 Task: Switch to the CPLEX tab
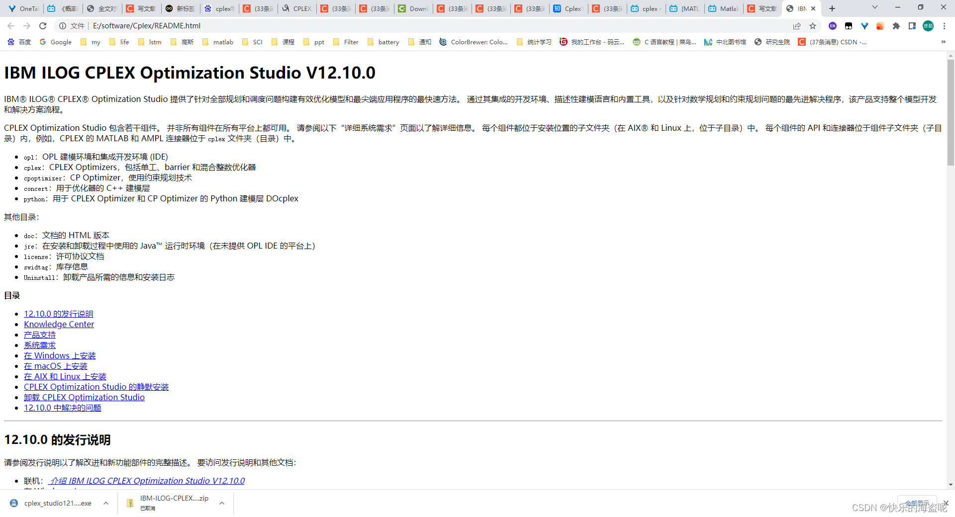(297, 8)
